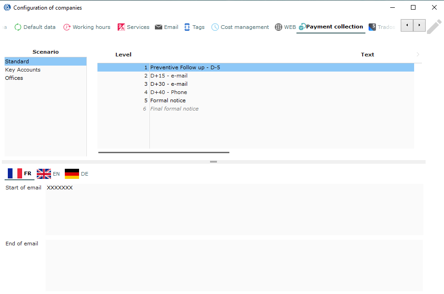The width and height of the screenshot is (444, 294).
Task: Select the Offices scenario
Action: 14,78
